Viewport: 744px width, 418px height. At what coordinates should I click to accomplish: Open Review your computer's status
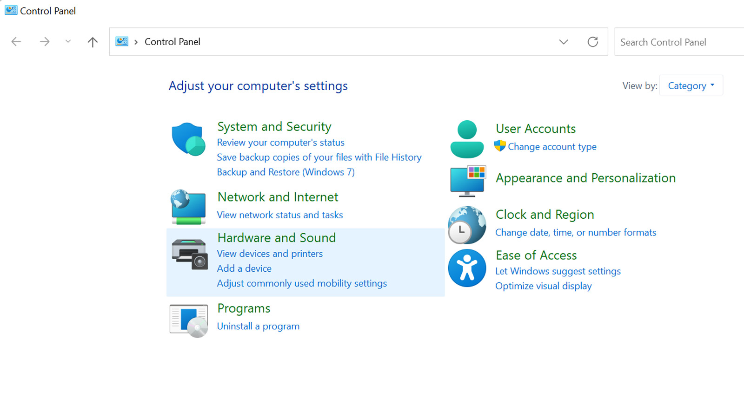[281, 143]
